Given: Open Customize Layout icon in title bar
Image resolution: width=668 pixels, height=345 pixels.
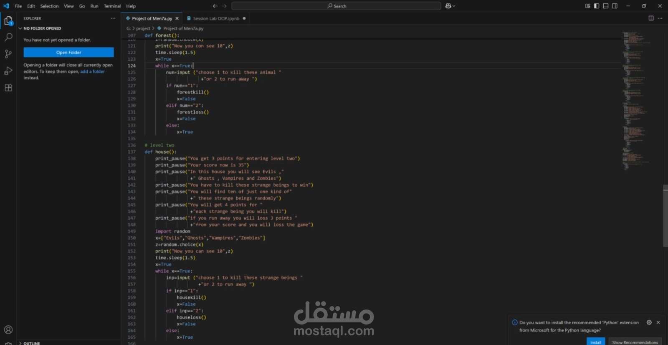Looking at the screenshot, I should (588, 6).
